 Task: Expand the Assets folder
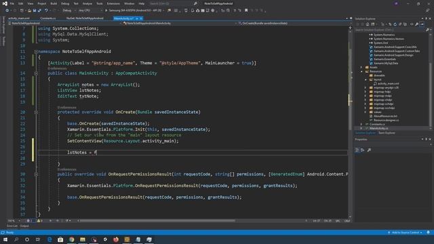pyautogui.click(x=361, y=68)
